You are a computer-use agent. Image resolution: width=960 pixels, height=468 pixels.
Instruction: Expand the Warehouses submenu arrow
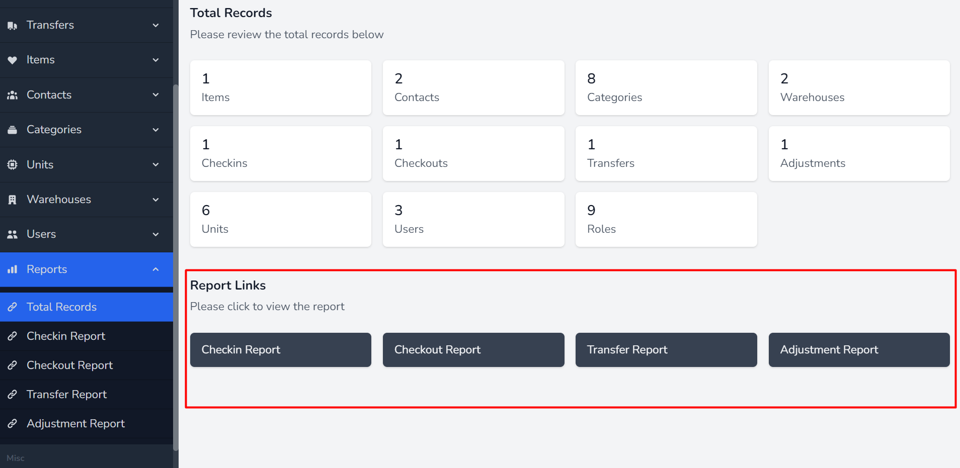pos(155,200)
